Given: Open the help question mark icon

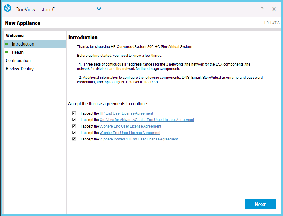Looking at the screenshot, I should click(x=262, y=9).
